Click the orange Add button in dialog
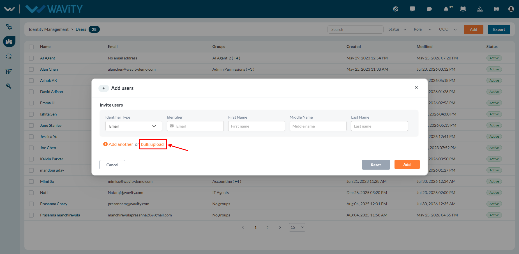This screenshot has height=254, width=519. [x=407, y=165]
